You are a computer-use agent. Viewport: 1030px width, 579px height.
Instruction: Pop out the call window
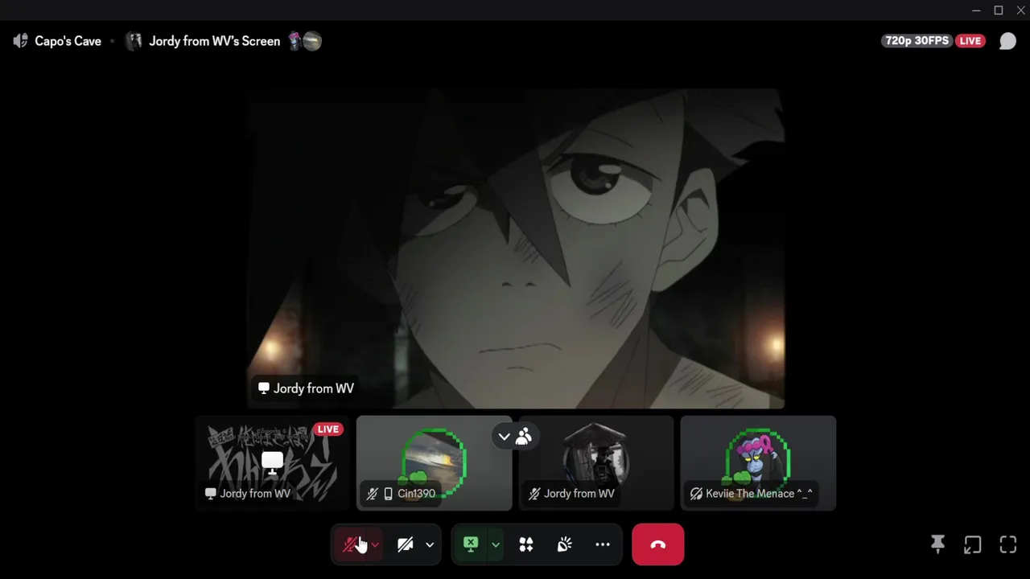point(973,544)
